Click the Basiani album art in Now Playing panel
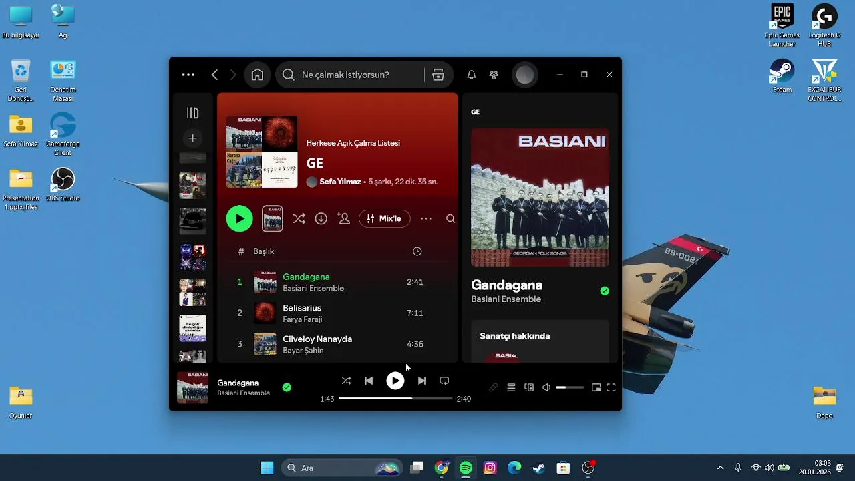855x481 pixels. pos(540,197)
